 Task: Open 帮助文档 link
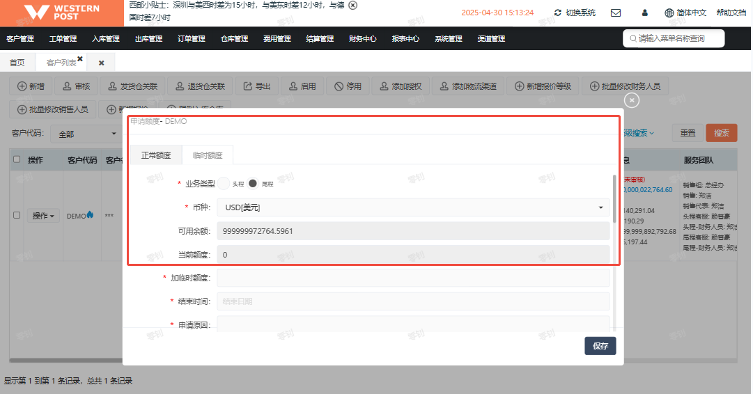[x=731, y=13]
